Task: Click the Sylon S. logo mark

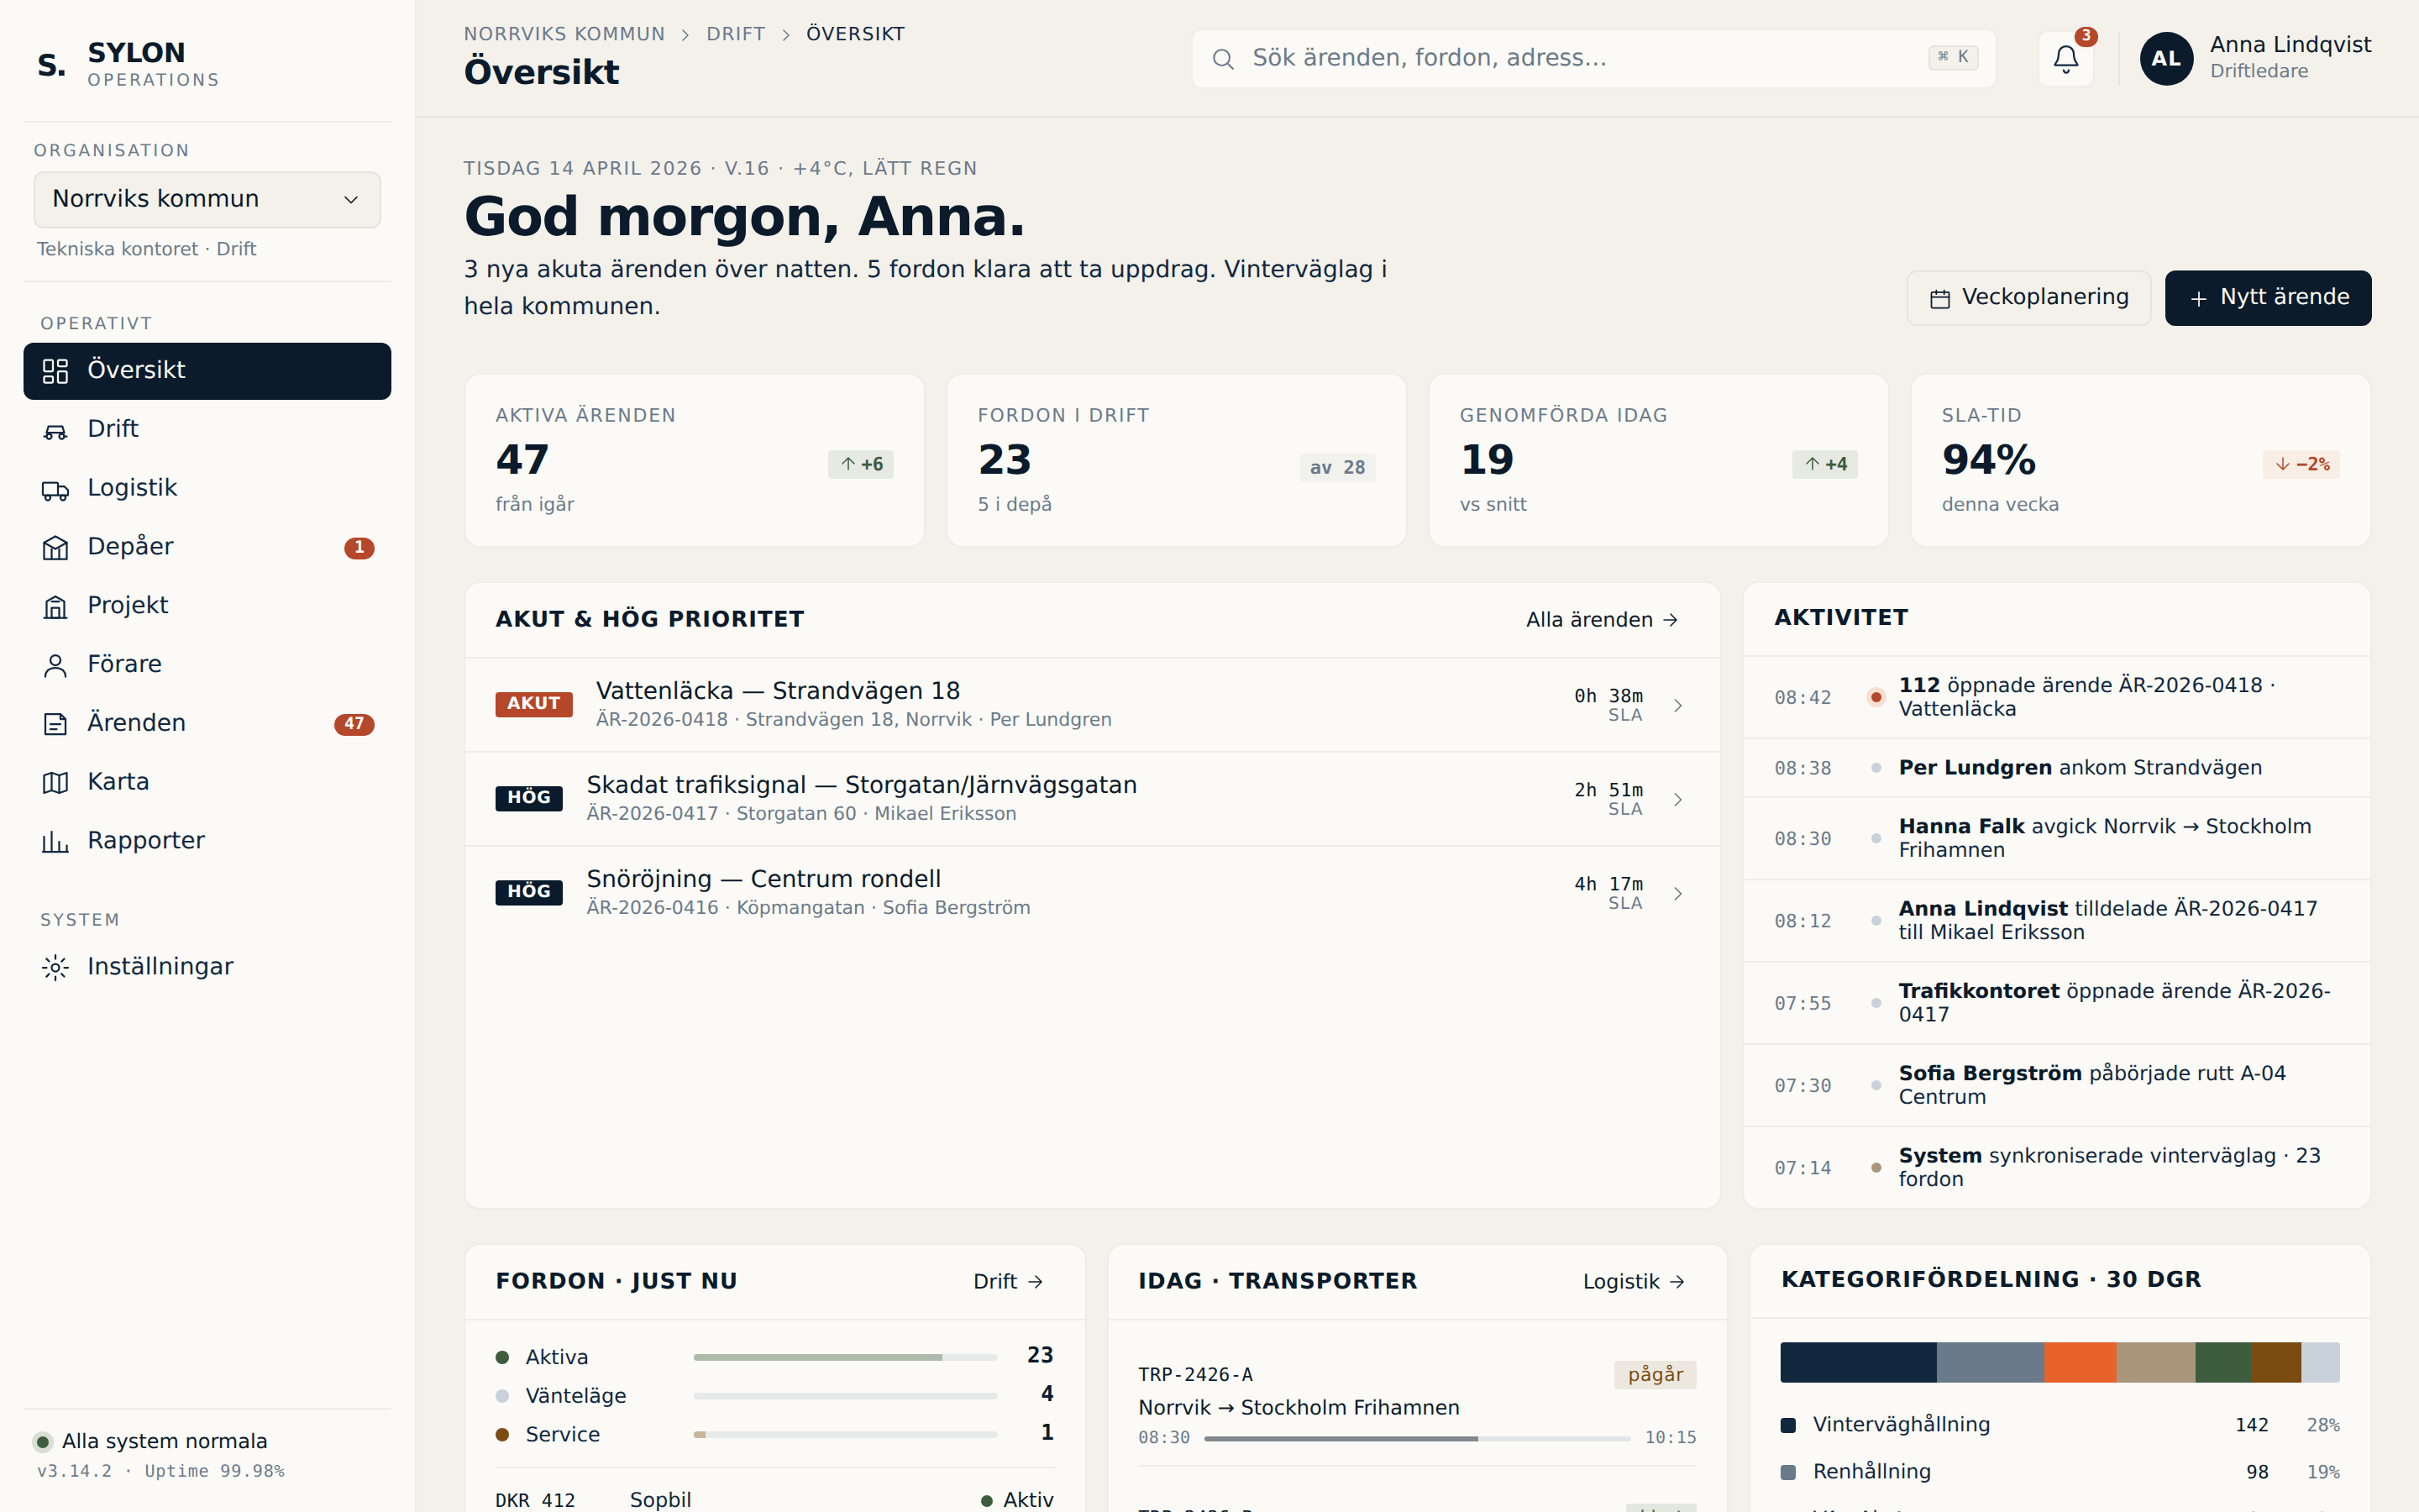Action: (x=51, y=65)
